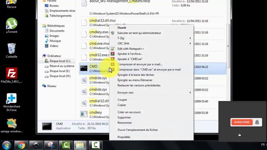The width and height of the screenshot is (267, 150).
Task: Select Exécuter en tant qu'administrateur
Action: [x=139, y=33]
